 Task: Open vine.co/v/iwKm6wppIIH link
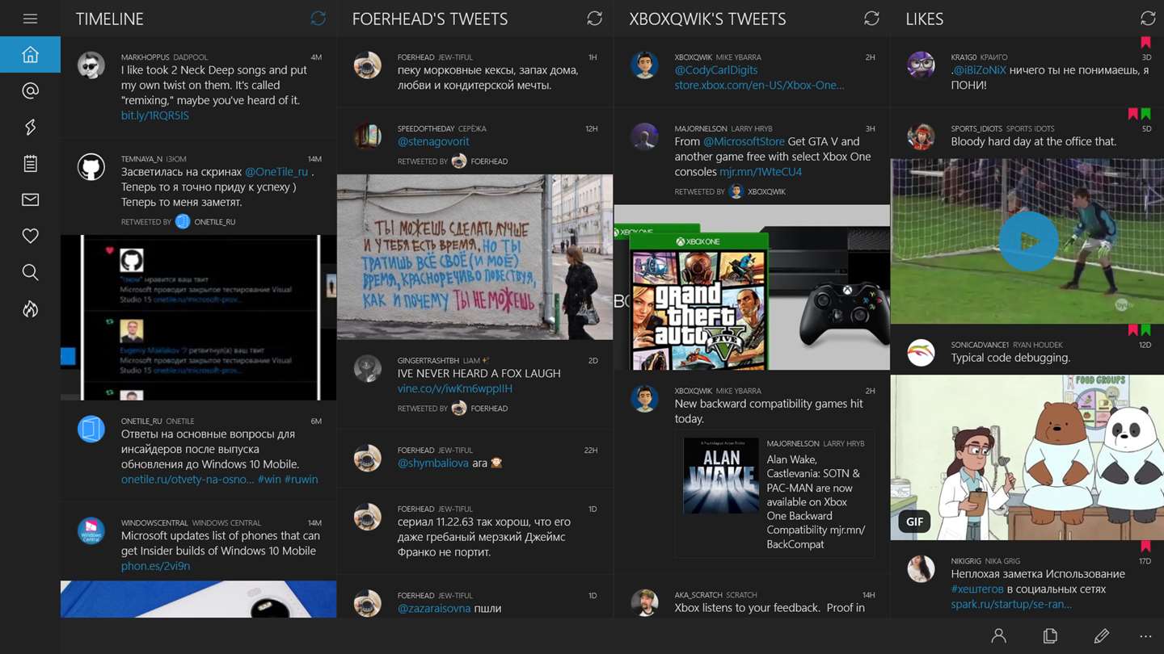tap(455, 388)
